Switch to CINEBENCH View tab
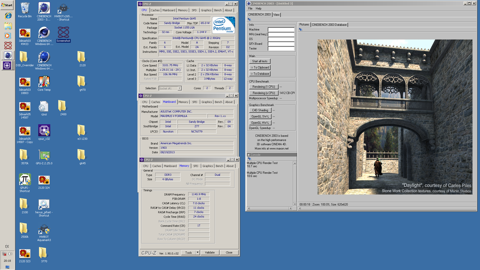Screen dimensions: 480x270 (x=276, y=15)
